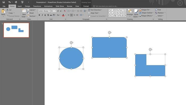The width and height of the screenshot is (186, 105).
Task: Click the Find button
Action: (x=158, y=10)
